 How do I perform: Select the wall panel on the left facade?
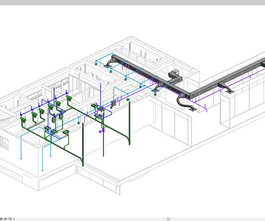(x=4, y=143)
